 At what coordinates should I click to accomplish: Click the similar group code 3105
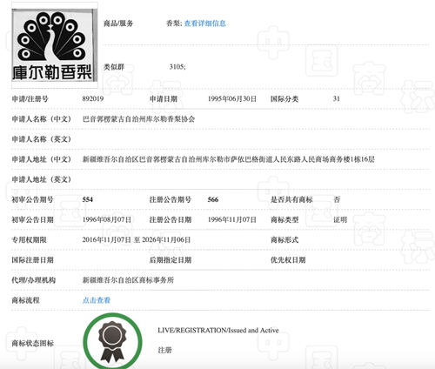pos(177,67)
